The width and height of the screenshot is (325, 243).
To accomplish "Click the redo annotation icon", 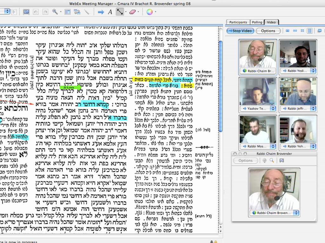I will [x=45, y=12].
